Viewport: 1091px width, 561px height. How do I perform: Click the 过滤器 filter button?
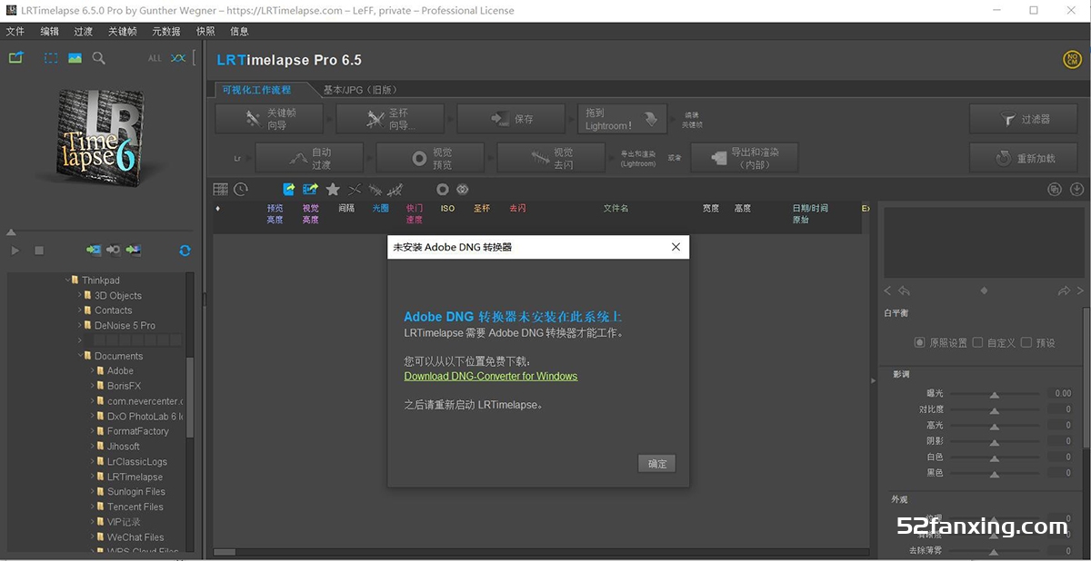pyautogui.click(x=1023, y=119)
